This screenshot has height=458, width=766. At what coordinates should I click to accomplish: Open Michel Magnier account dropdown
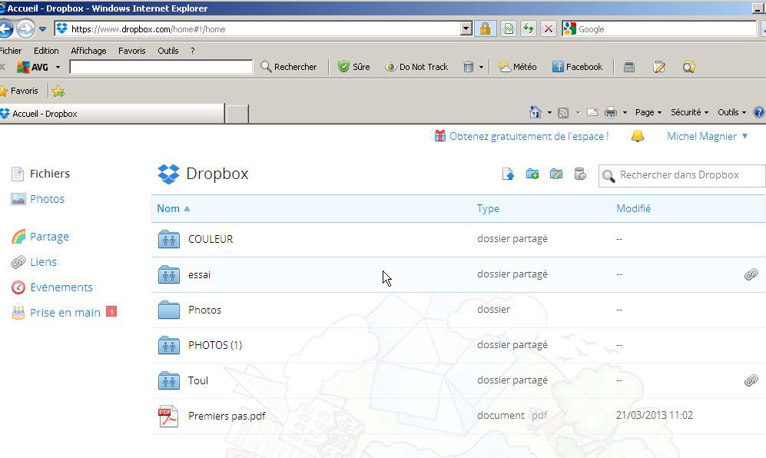click(708, 136)
